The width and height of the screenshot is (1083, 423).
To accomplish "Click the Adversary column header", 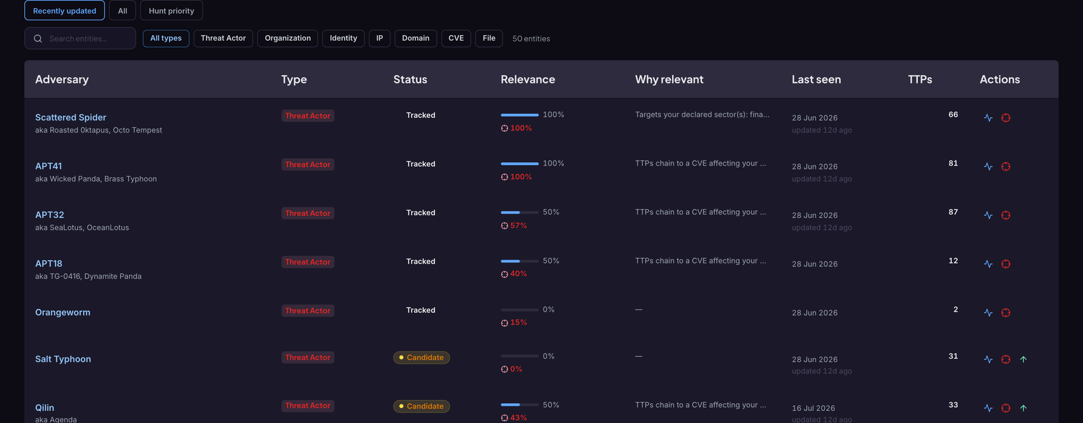I will click(62, 80).
